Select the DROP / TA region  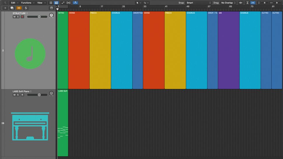(x=213, y=50)
